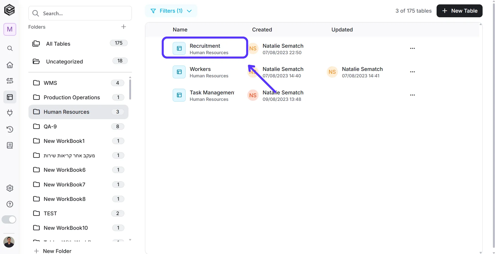
Task: Add a folder with the Folders plus icon
Action: [x=124, y=27]
